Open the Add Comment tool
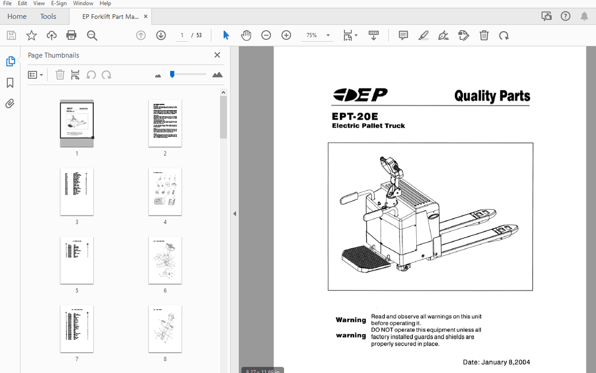This screenshot has height=373, width=596. pos(403,35)
